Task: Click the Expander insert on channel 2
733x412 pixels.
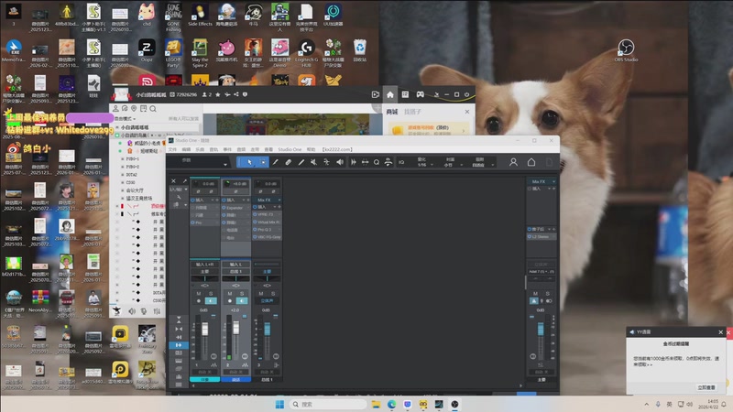Action: coord(235,208)
